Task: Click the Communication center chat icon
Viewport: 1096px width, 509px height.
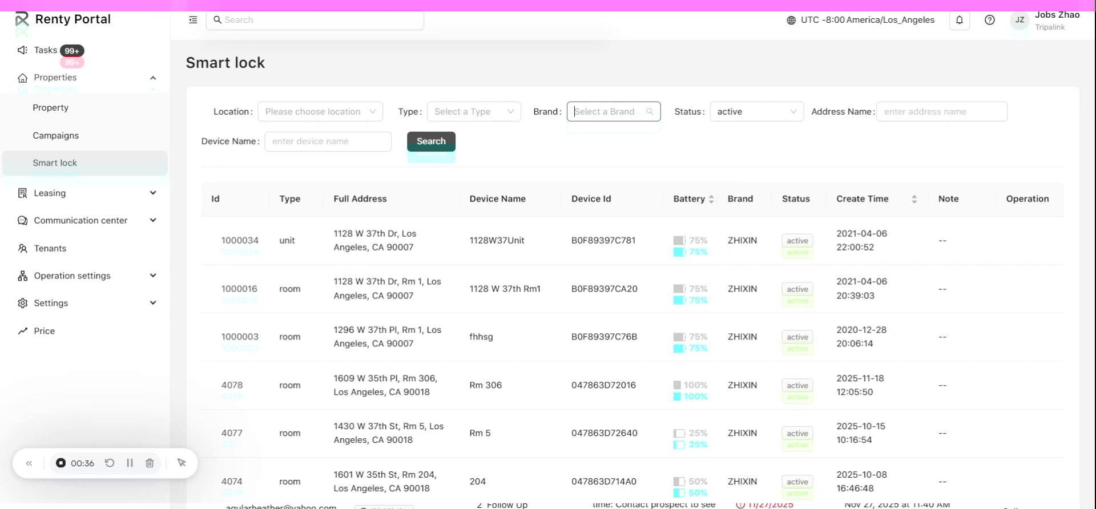Action: coord(22,221)
